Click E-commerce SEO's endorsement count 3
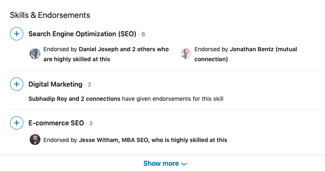 91,124
